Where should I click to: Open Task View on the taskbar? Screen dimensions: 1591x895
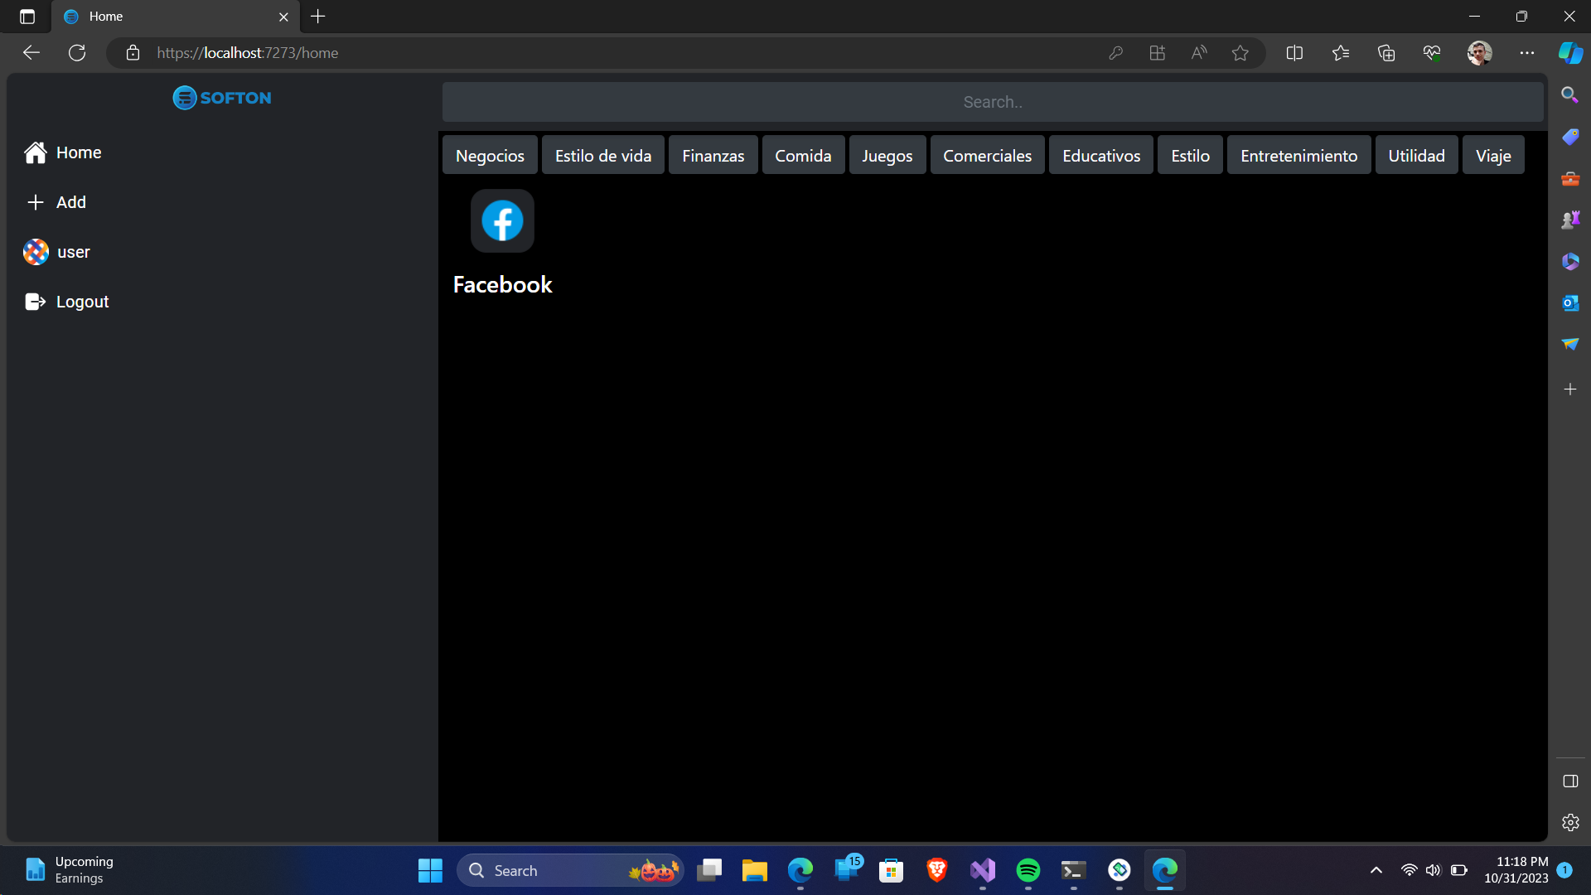click(709, 870)
